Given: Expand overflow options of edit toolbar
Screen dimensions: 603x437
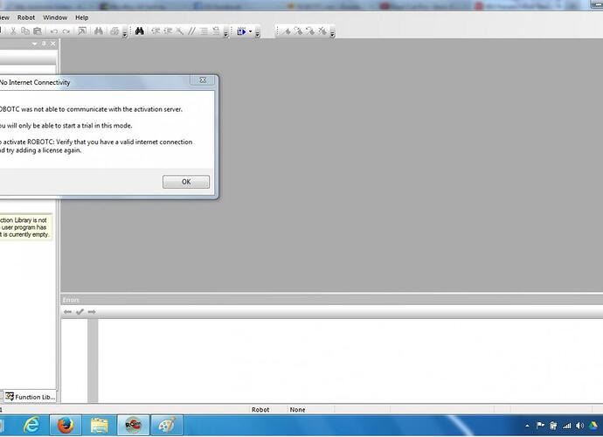Looking at the screenshot, I should (x=225, y=34).
